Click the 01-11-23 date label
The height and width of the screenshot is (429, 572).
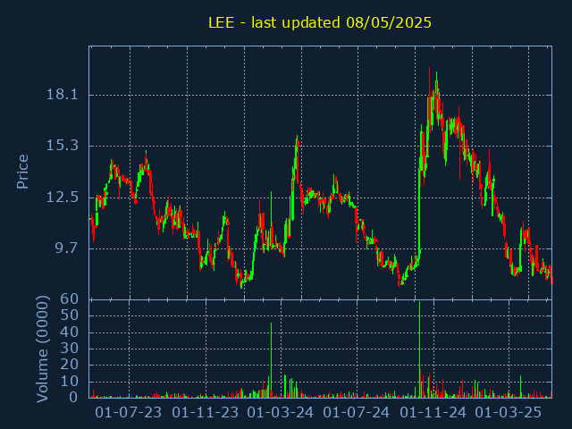pos(205,413)
